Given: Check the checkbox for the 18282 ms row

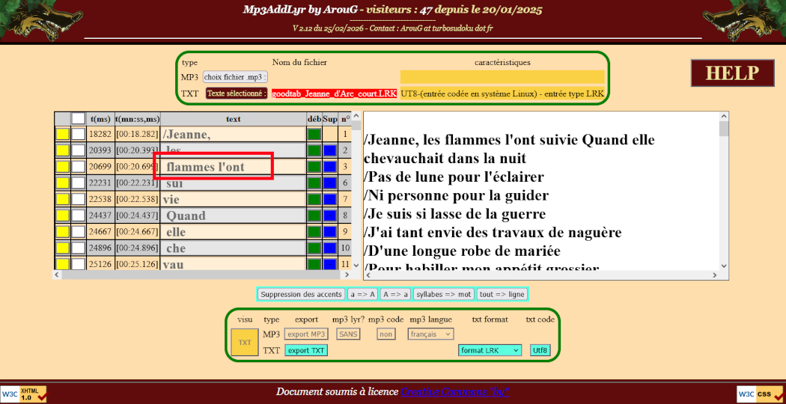Looking at the screenshot, I should click(78, 135).
